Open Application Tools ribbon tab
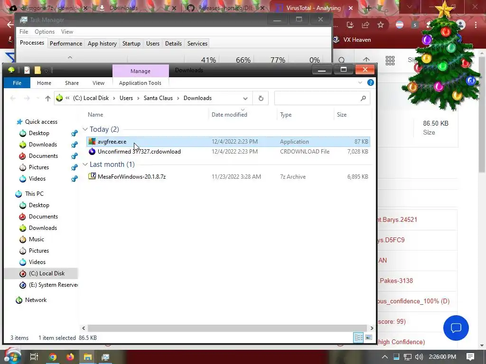The image size is (486, 364). coord(140,83)
